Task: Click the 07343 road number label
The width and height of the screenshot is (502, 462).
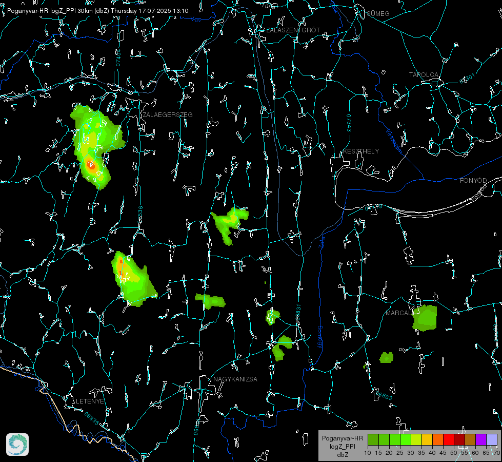Action: tap(349, 123)
